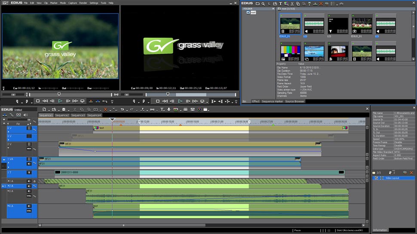Toggle VOL button on track 3 A
Screen dimensions: 417x234
coord(29,196)
